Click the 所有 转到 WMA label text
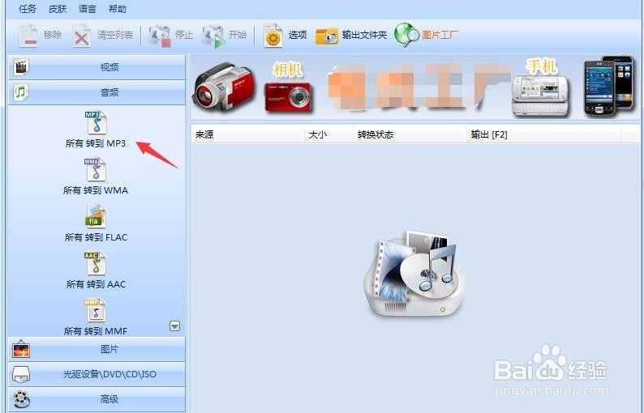Screen dimensions: 644x413 pos(96,190)
